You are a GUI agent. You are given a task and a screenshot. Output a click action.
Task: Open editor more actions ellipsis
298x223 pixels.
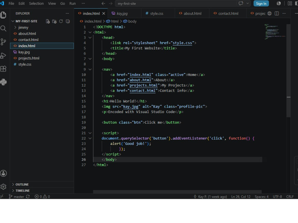click(x=284, y=13)
